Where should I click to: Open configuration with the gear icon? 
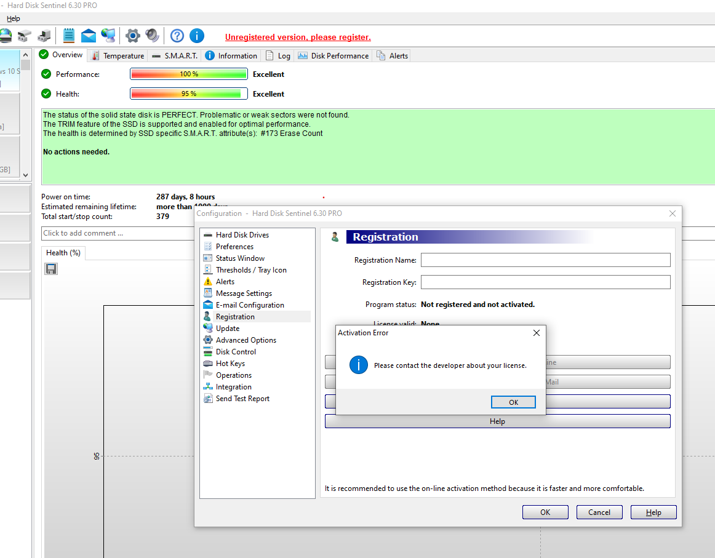(x=132, y=36)
